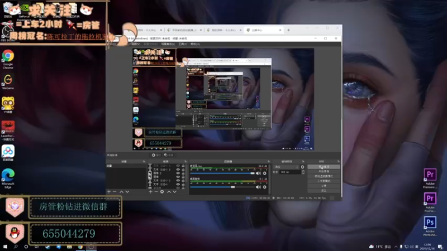Move the selected source down in the list
Viewport: 447px width, 251px height.
point(175,192)
